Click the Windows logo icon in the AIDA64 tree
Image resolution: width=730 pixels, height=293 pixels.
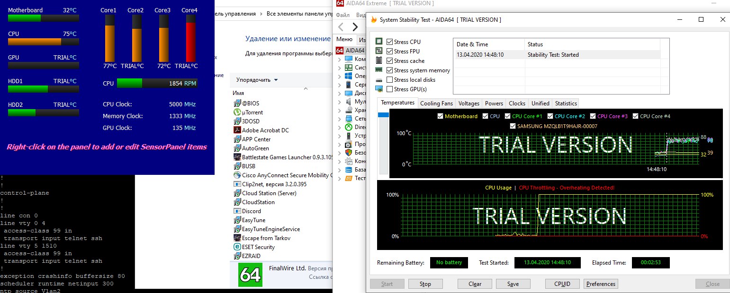349,76
